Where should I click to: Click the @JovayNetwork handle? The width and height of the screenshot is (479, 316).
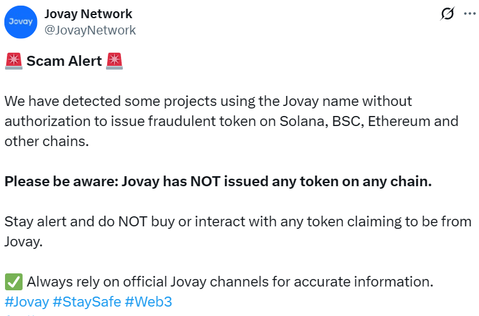(90, 29)
